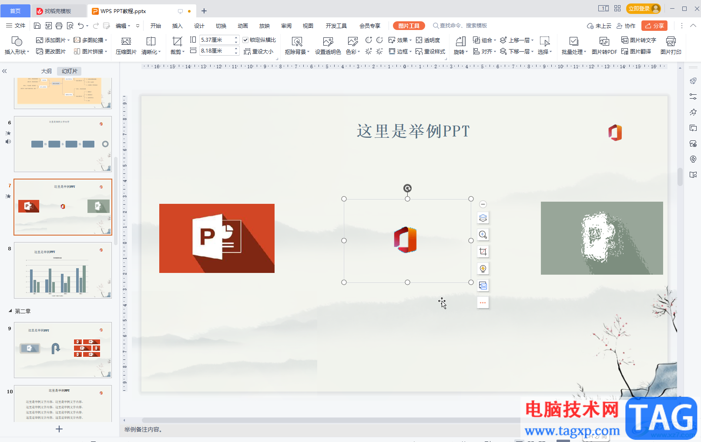Click 立即登录 login button
Screen dimensions: 701x442
[x=644, y=8]
